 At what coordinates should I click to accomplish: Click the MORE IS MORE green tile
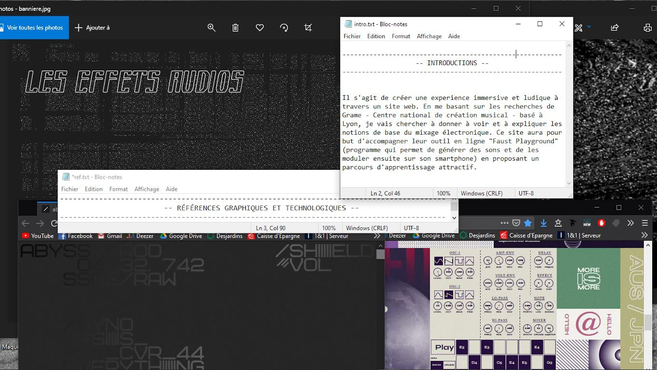tap(589, 279)
